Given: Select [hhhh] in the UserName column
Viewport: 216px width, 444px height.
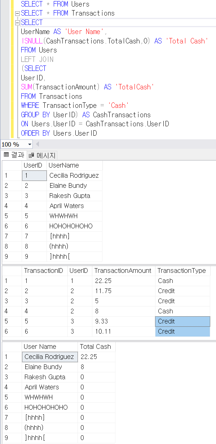Looking at the screenshot, I should coord(75,236).
